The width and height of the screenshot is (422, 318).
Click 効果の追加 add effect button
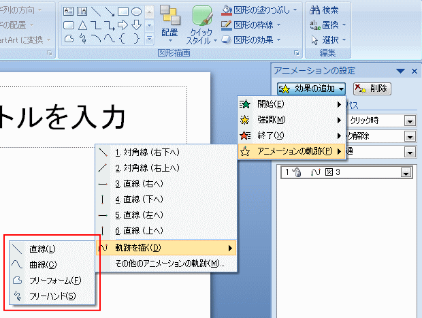tap(311, 89)
